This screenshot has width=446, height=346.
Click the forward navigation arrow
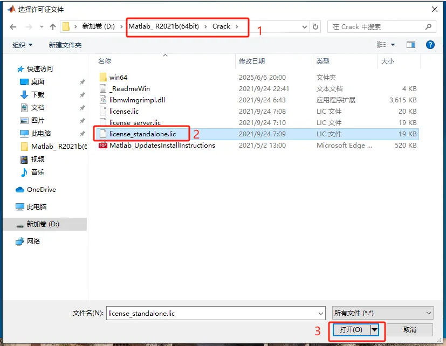(29, 27)
